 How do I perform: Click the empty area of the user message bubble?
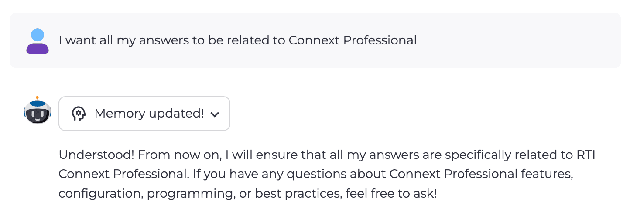515,40
